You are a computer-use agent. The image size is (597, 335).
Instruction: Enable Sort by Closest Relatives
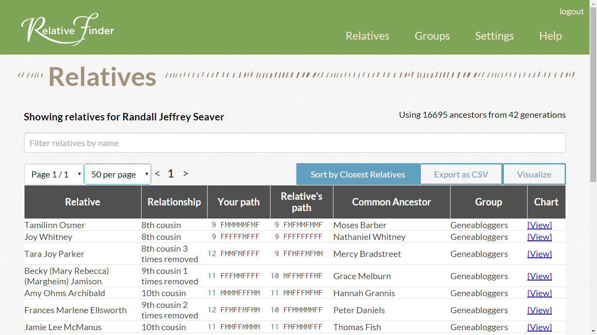(x=358, y=174)
